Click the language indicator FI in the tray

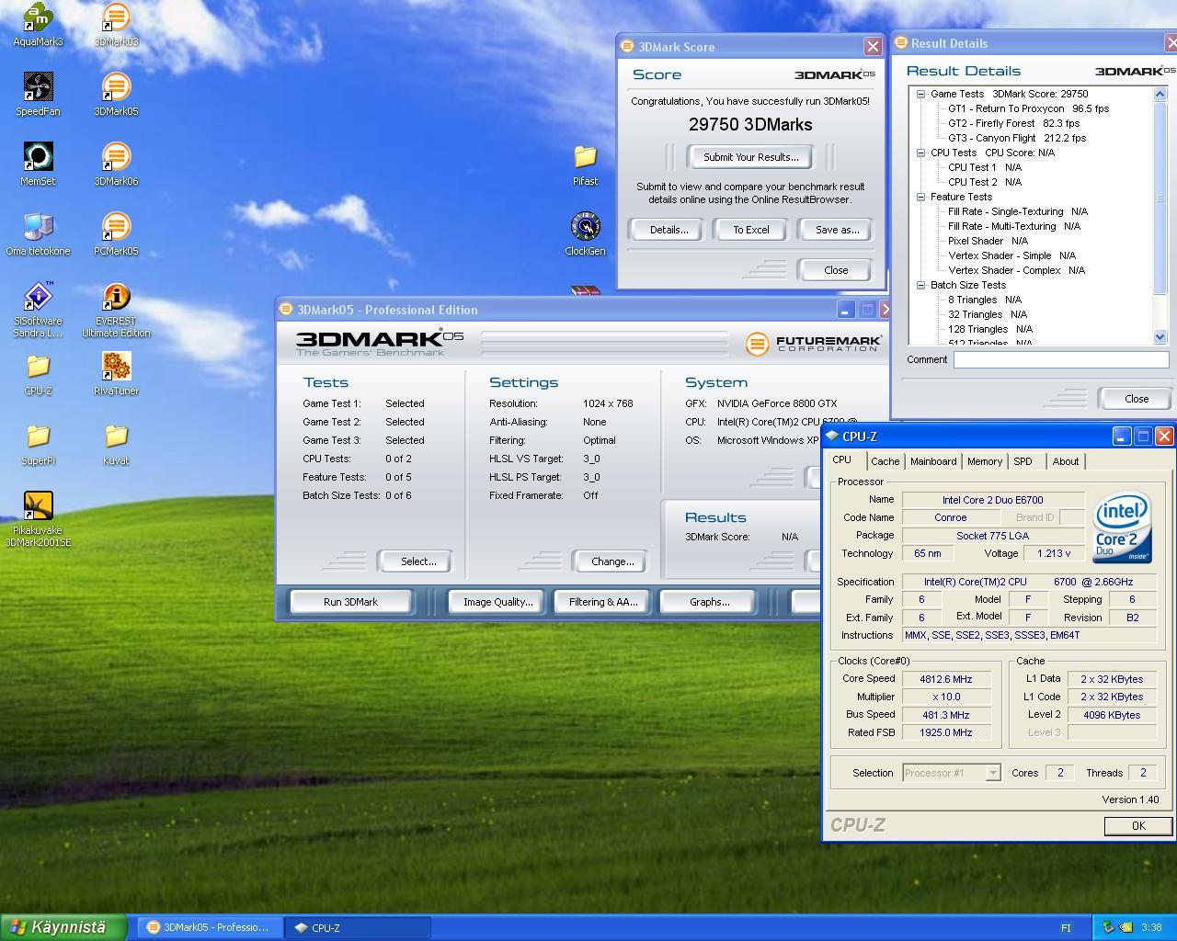tap(1067, 928)
